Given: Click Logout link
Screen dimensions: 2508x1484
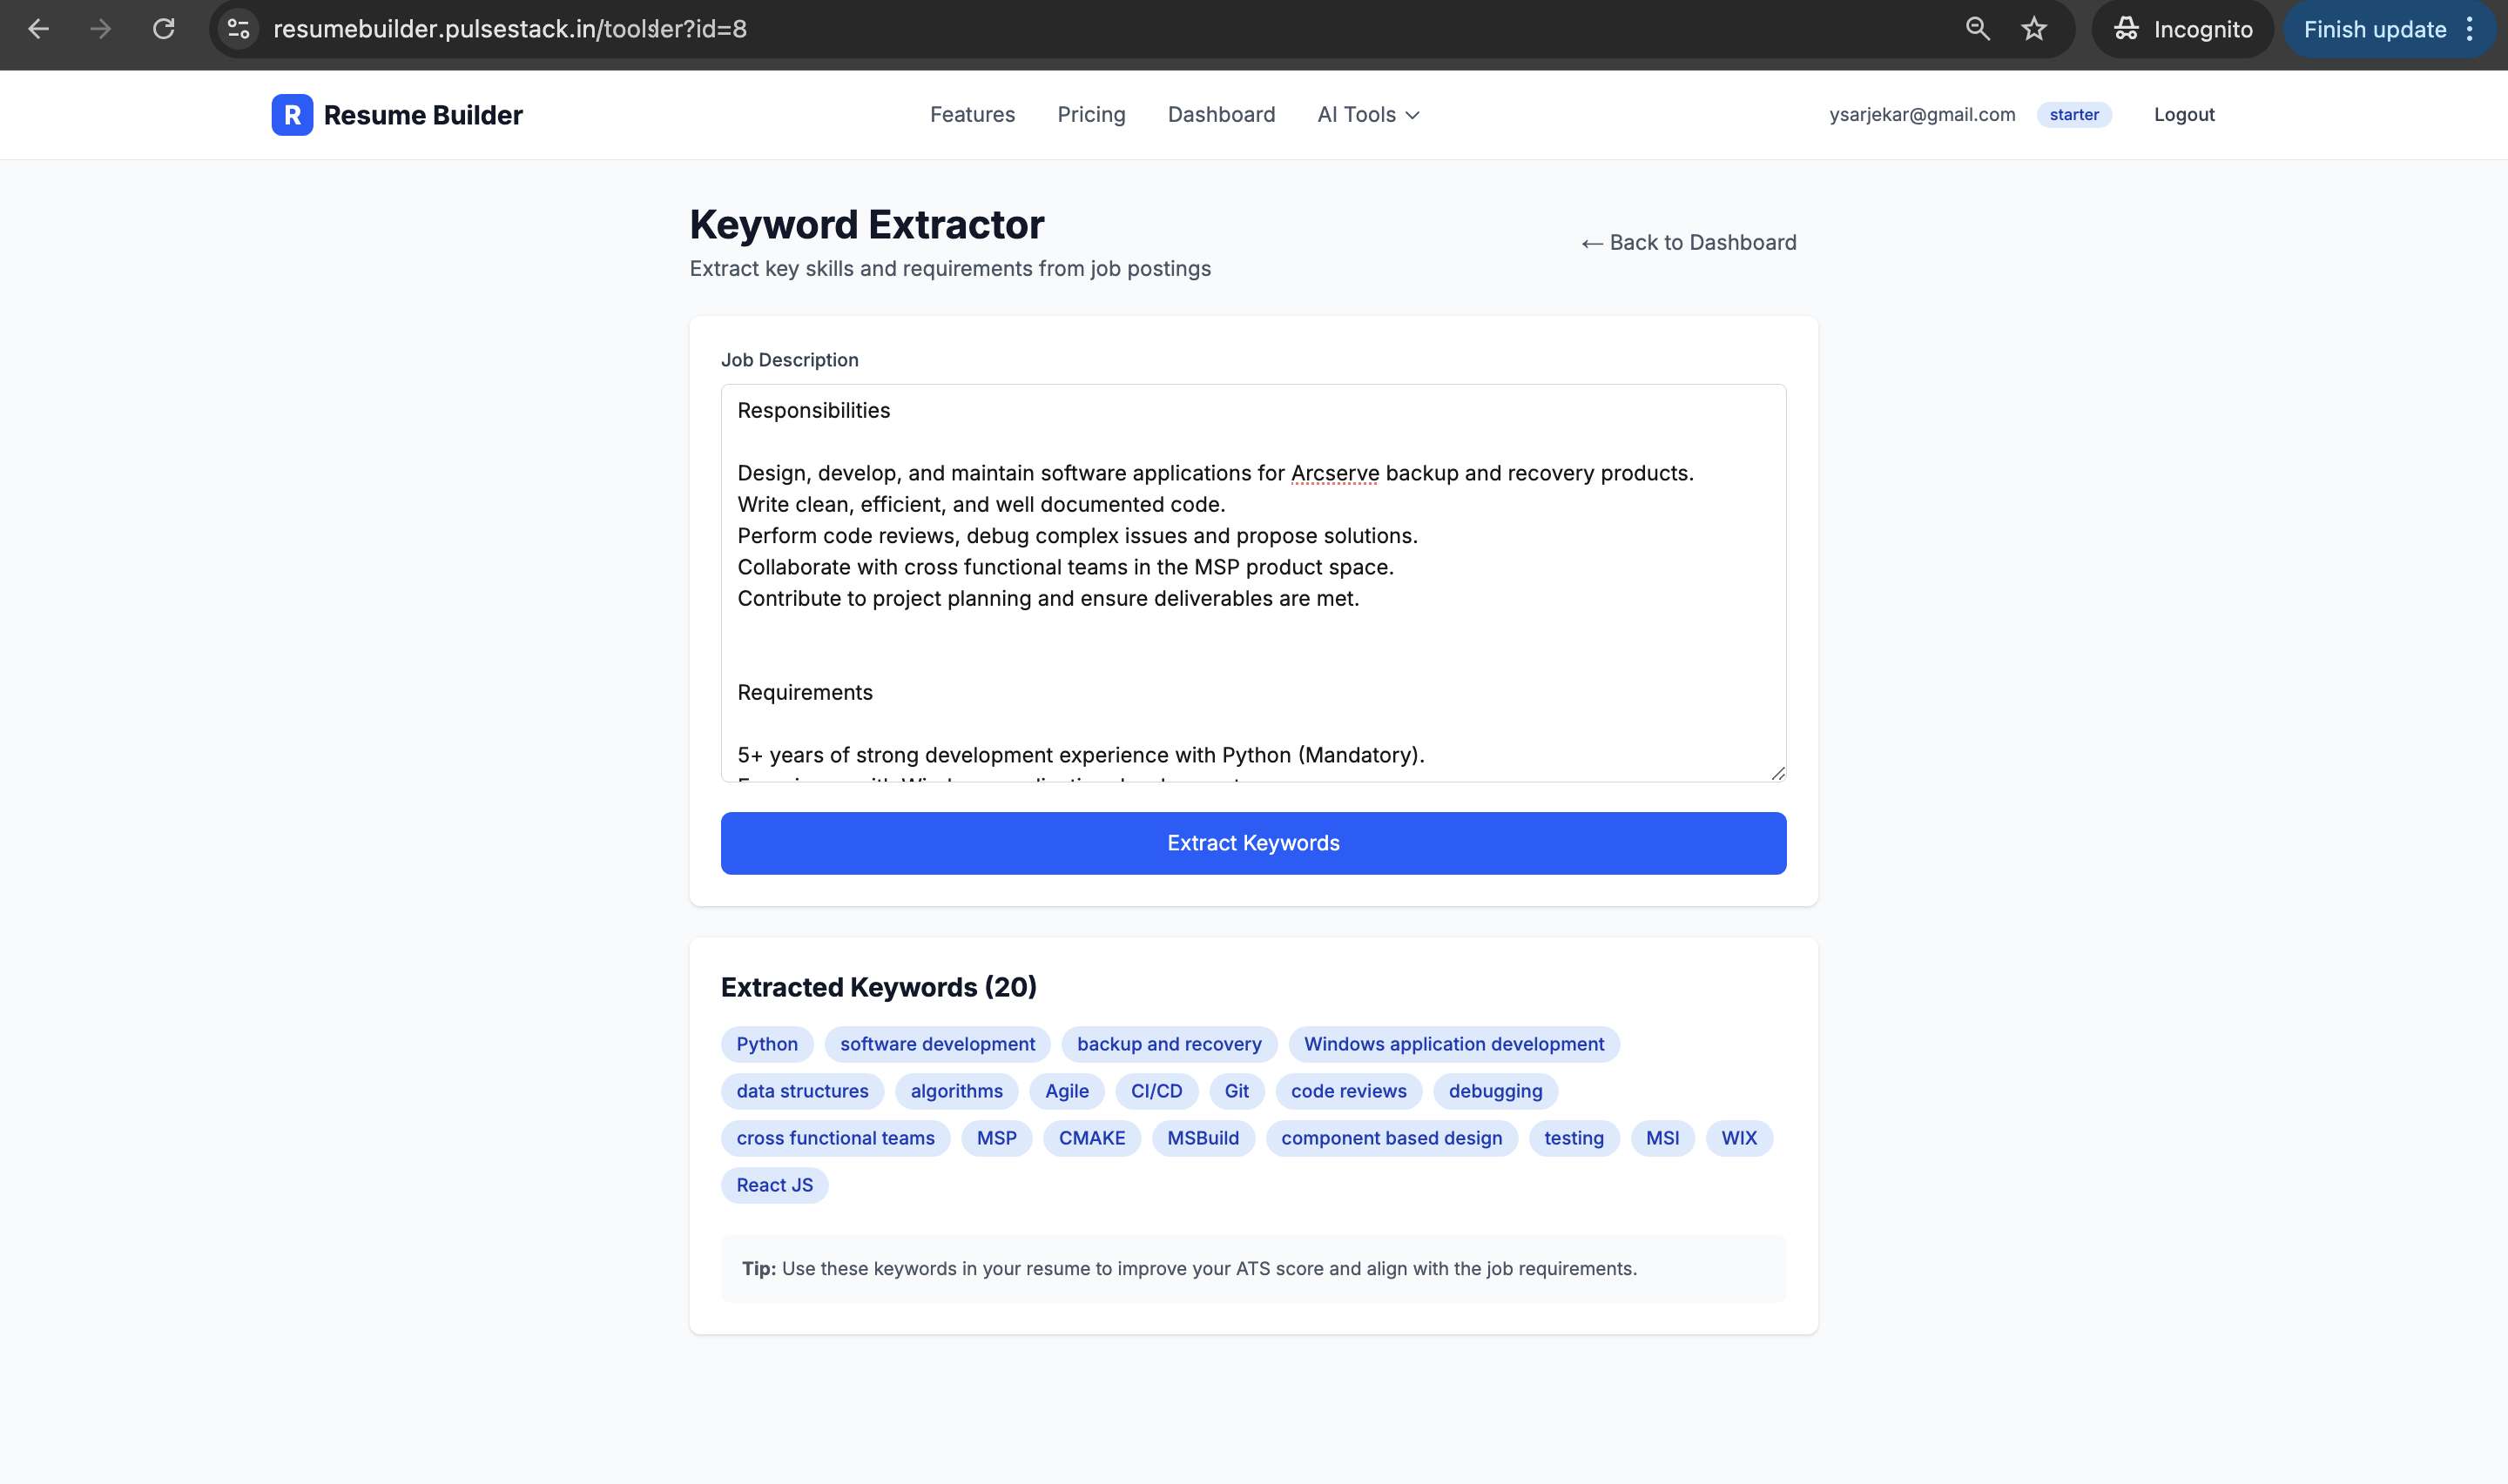Looking at the screenshot, I should (2184, 115).
